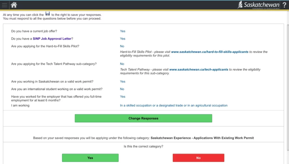This screenshot has width=289, height=164.
Task: Go to the home page via house icon
Action: (14, 5)
